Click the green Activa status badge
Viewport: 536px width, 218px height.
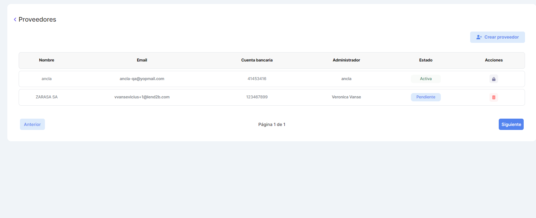[x=426, y=79]
